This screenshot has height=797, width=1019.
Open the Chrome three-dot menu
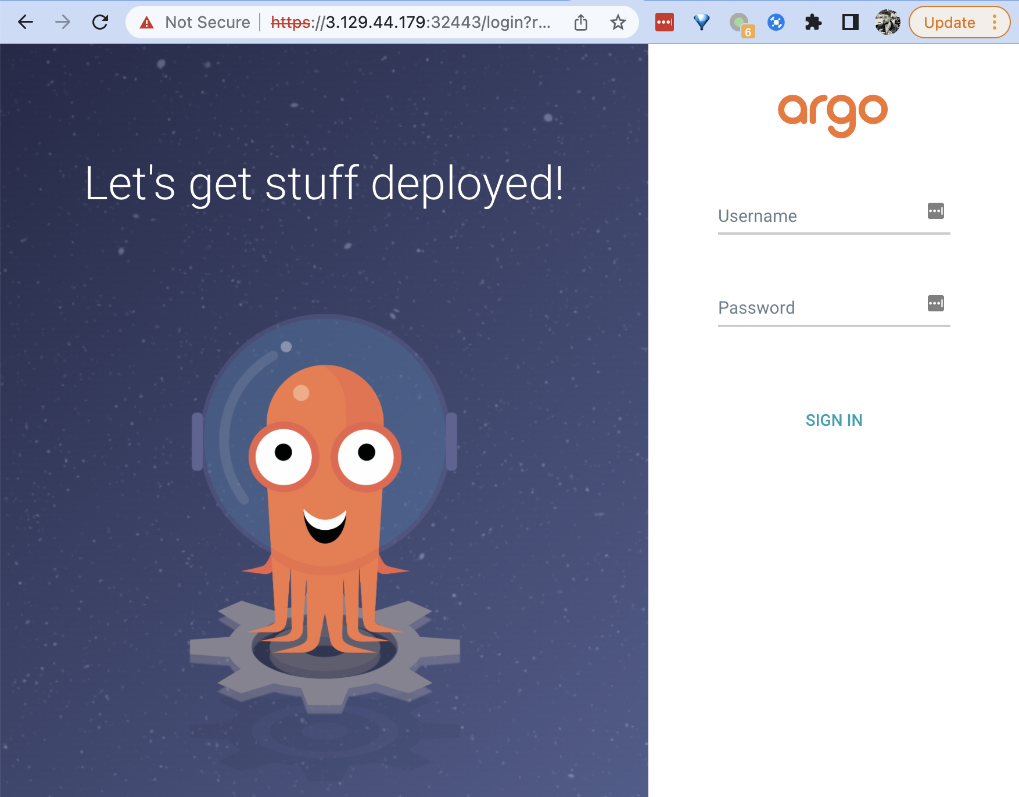pyautogui.click(x=995, y=23)
